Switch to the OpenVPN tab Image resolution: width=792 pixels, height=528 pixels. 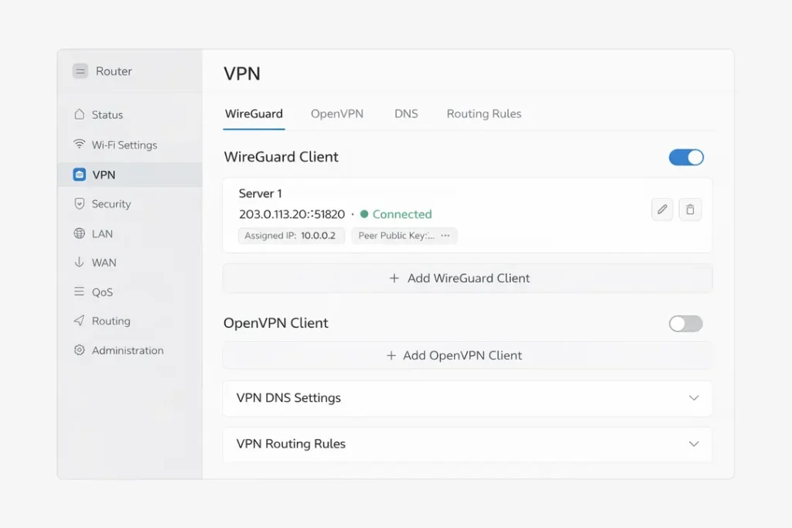[x=337, y=114]
